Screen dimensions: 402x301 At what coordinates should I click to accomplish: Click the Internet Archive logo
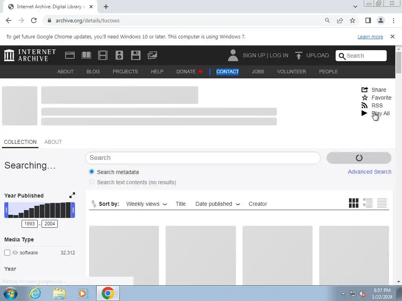point(30,55)
